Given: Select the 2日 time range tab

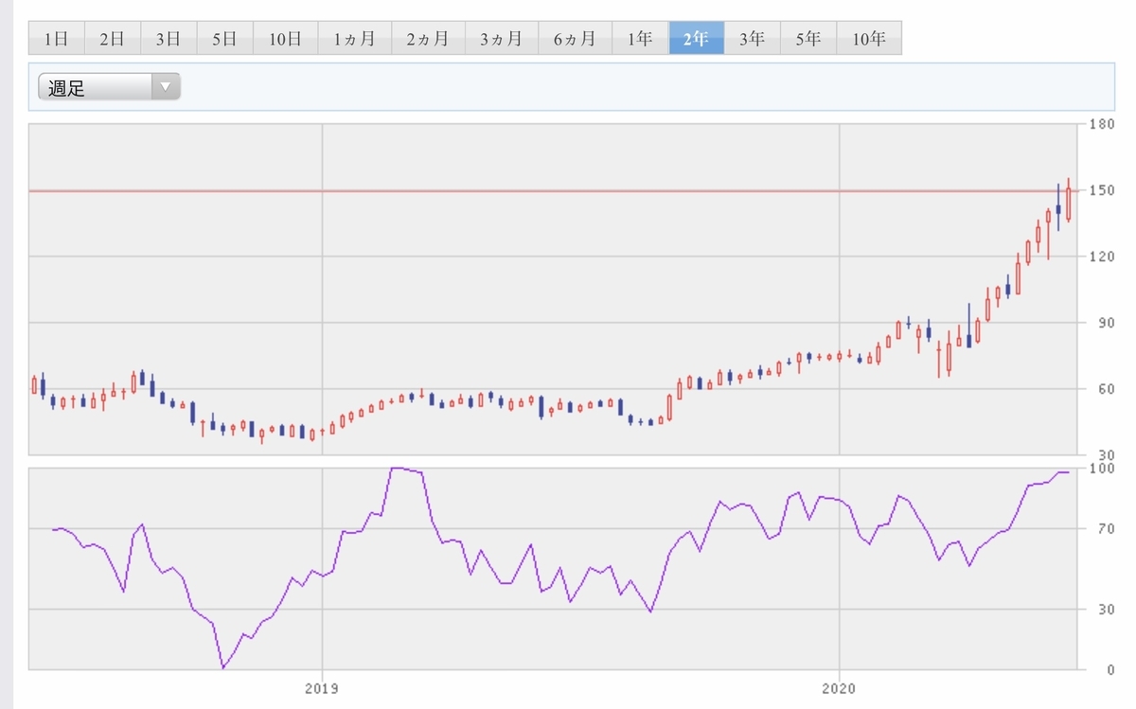Looking at the screenshot, I should [112, 39].
